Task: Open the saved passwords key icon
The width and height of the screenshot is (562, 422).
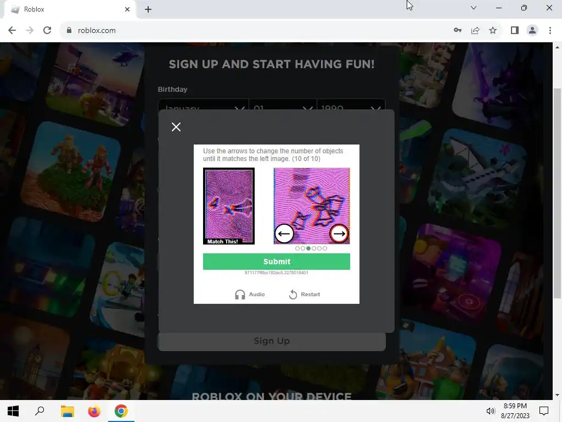Action: click(458, 31)
